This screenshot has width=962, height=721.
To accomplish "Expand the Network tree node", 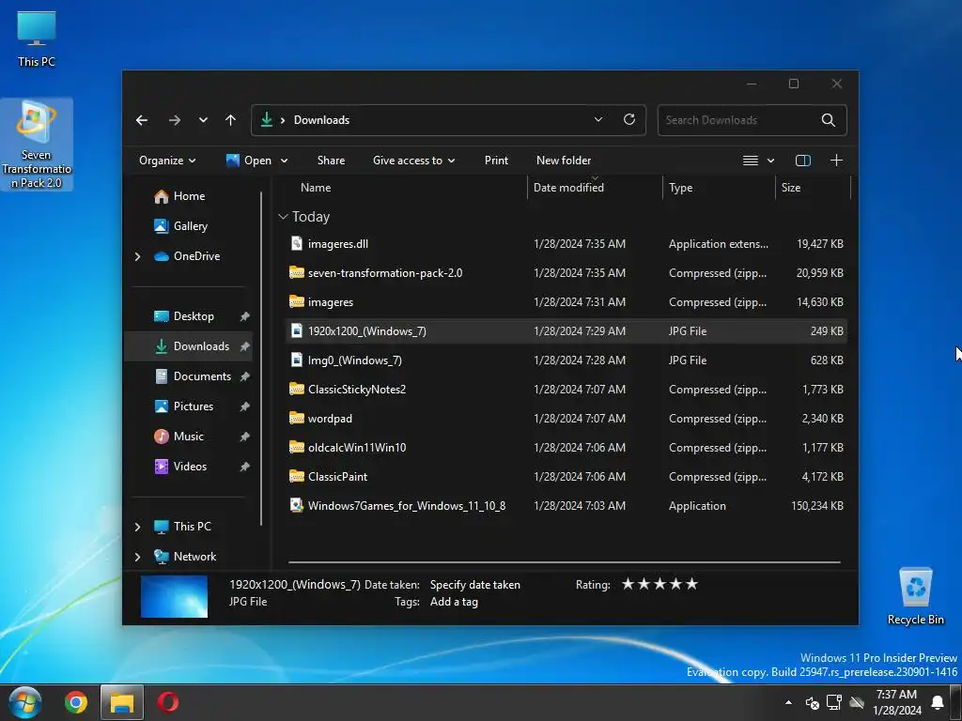I will [x=137, y=557].
